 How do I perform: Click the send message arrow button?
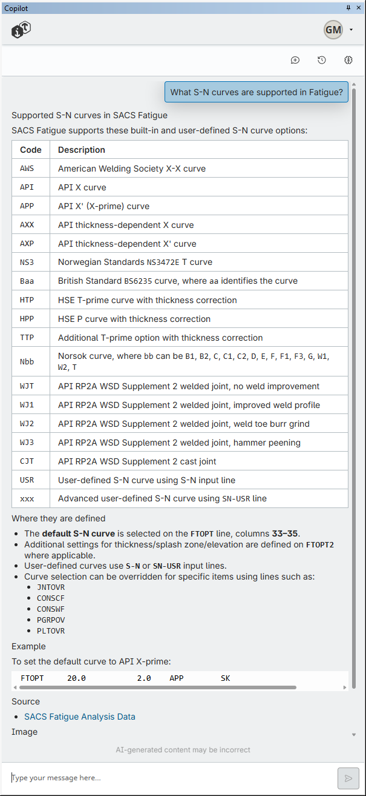348,778
